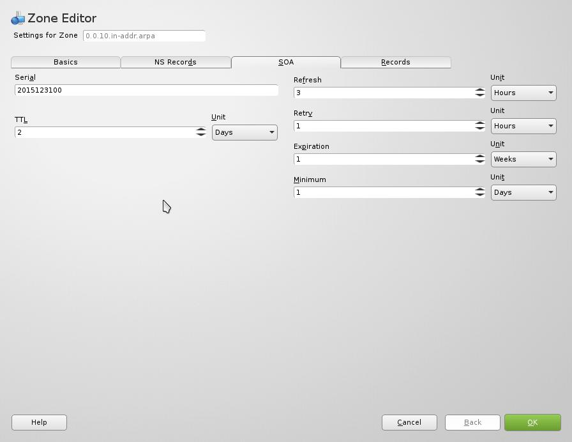Increase the Retry spinner value
Screen dimensions: 572x442
tap(480, 123)
